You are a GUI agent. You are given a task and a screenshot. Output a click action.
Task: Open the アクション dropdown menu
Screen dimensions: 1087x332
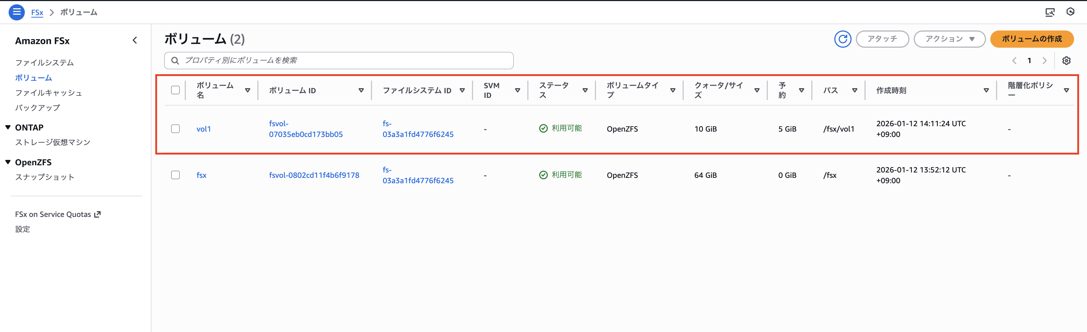[x=949, y=39]
